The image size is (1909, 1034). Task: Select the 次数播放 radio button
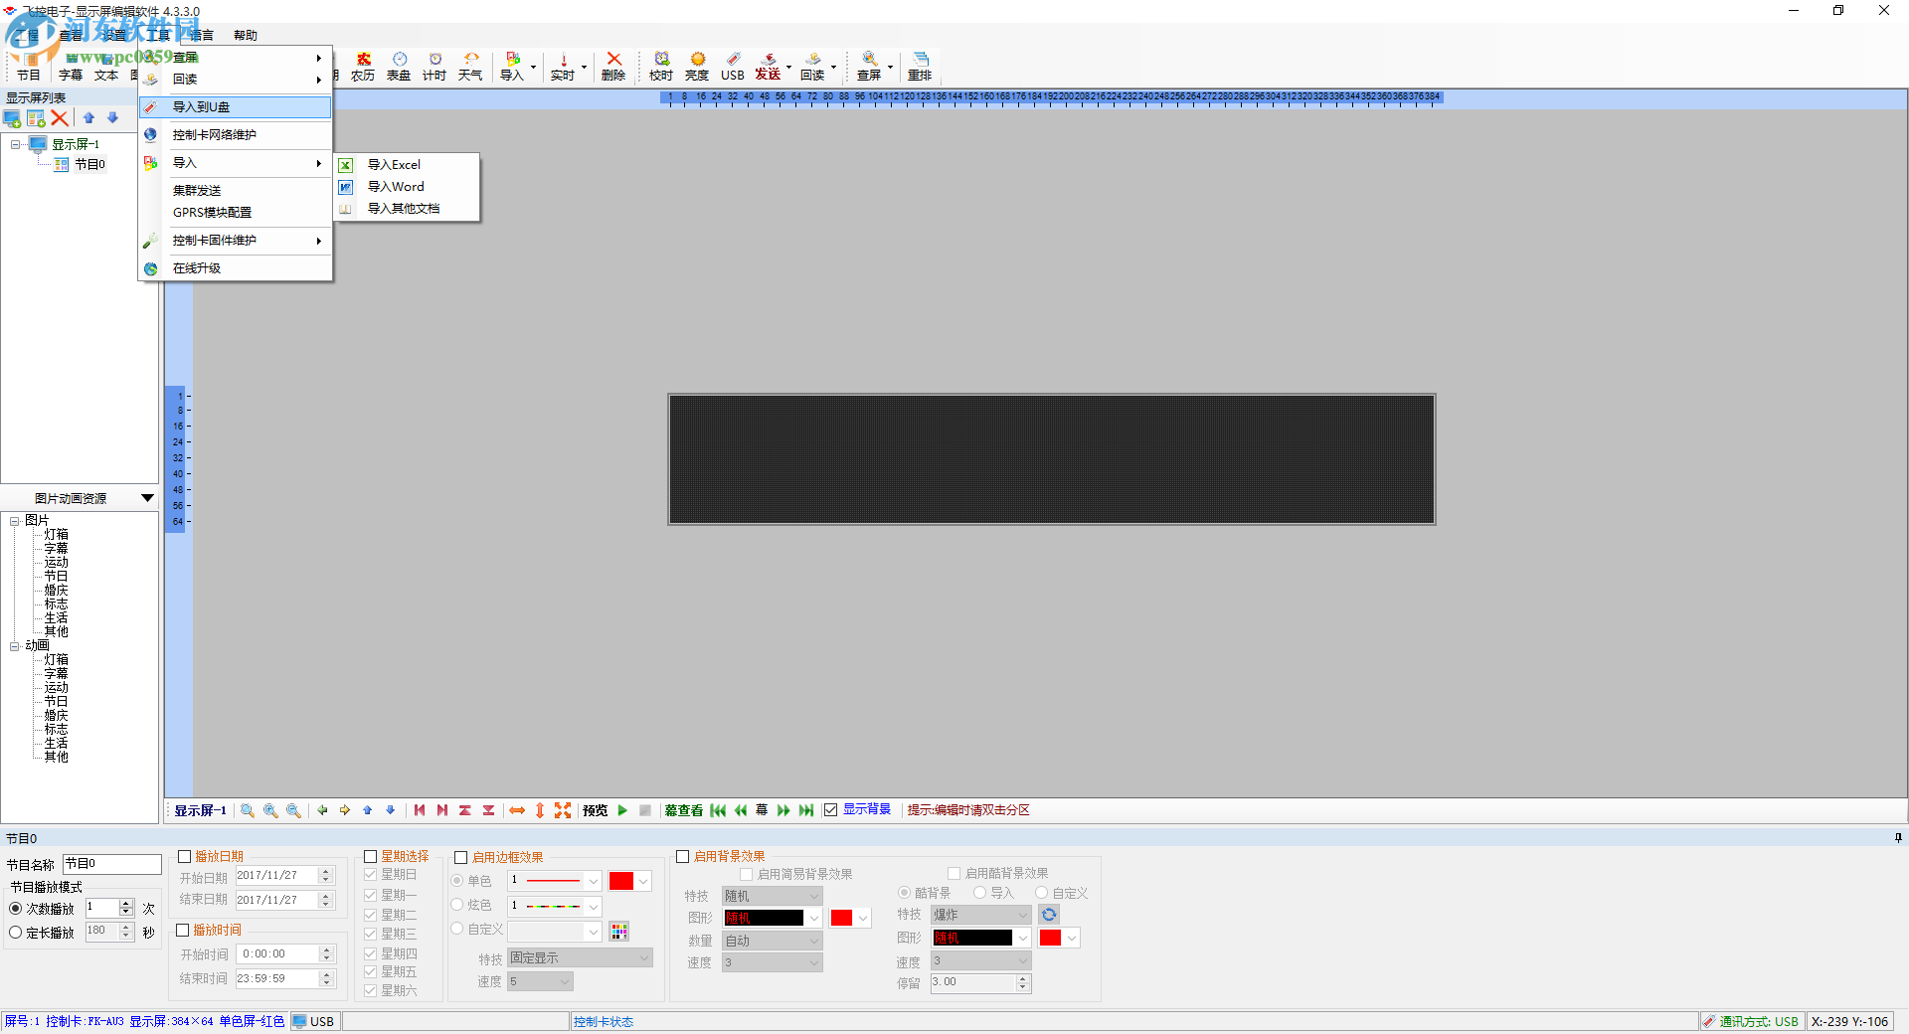pos(16,909)
